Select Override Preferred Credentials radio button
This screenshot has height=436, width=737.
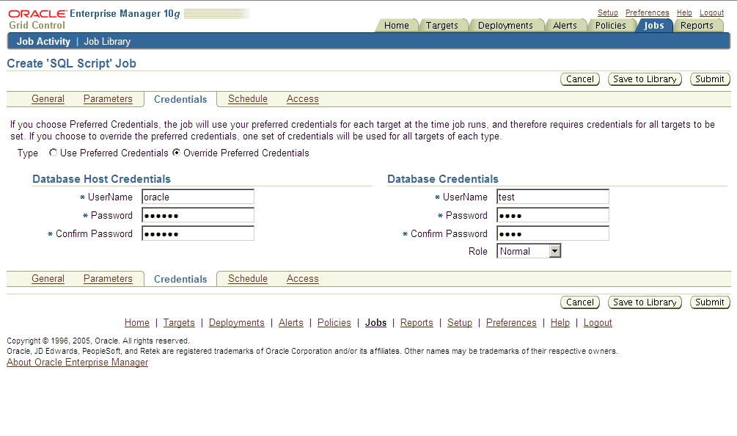(x=176, y=153)
